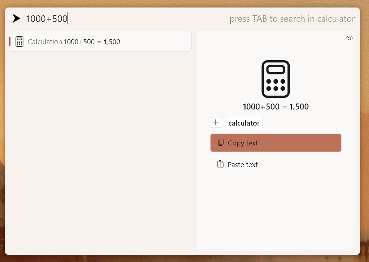Click the copy icon beside Copy text
Viewport: 369px width, 262px height.
pyautogui.click(x=221, y=142)
